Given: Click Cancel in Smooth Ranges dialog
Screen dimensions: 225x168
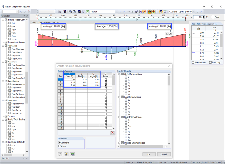Looking at the screenshot, I should tap(164, 154).
